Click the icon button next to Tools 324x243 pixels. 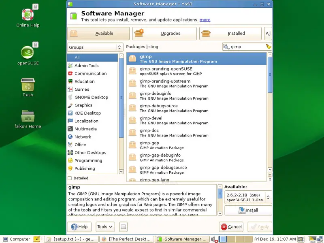pos(123,227)
